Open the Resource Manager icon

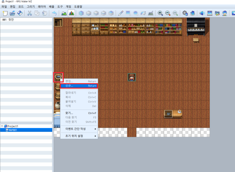pyautogui.click(x=217, y=13)
